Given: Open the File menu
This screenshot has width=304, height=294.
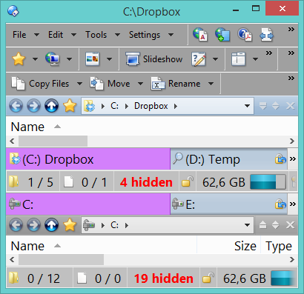Looking at the screenshot, I should pos(19,35).
